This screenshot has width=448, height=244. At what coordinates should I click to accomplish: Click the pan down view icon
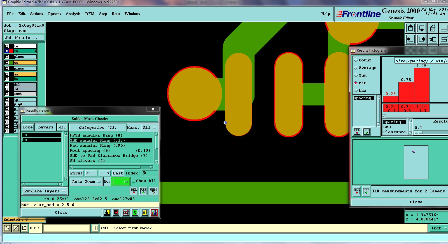(x=422, y=28)
